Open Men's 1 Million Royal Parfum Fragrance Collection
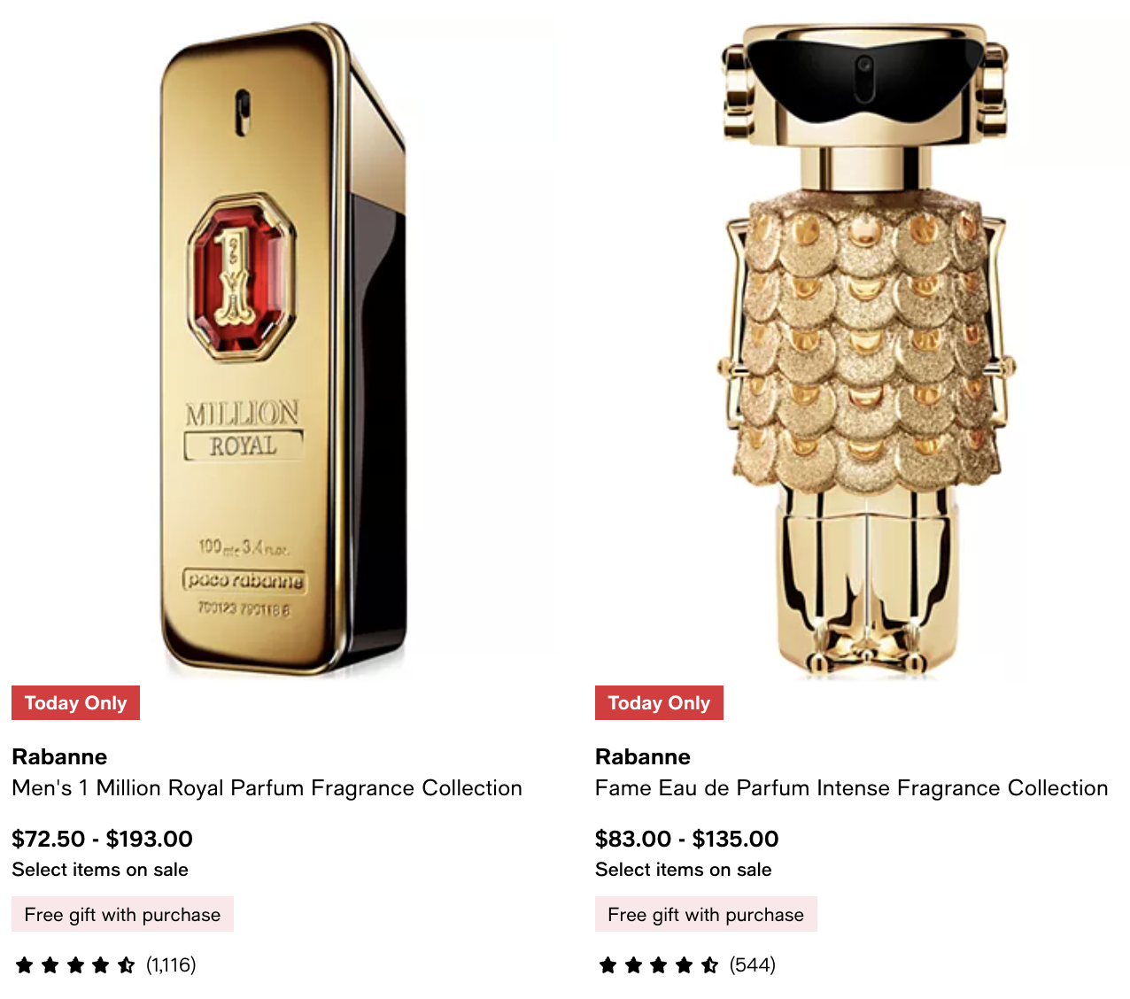The image size is (1130, 999). coord(267,788)
